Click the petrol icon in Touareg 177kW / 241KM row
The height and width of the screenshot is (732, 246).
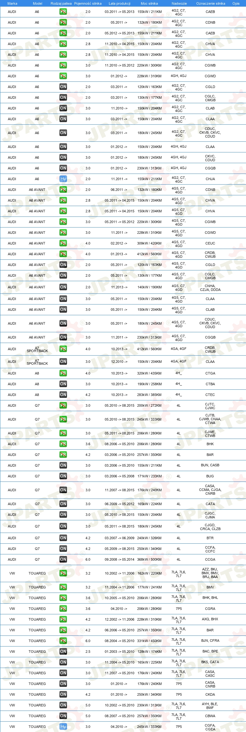(x=63, y=587)
